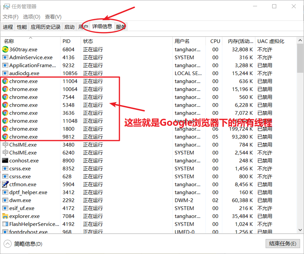This screenshot has height=254, width=304.
Task: Switch to the 启动 tab
Action: click(x=69, y=27)
